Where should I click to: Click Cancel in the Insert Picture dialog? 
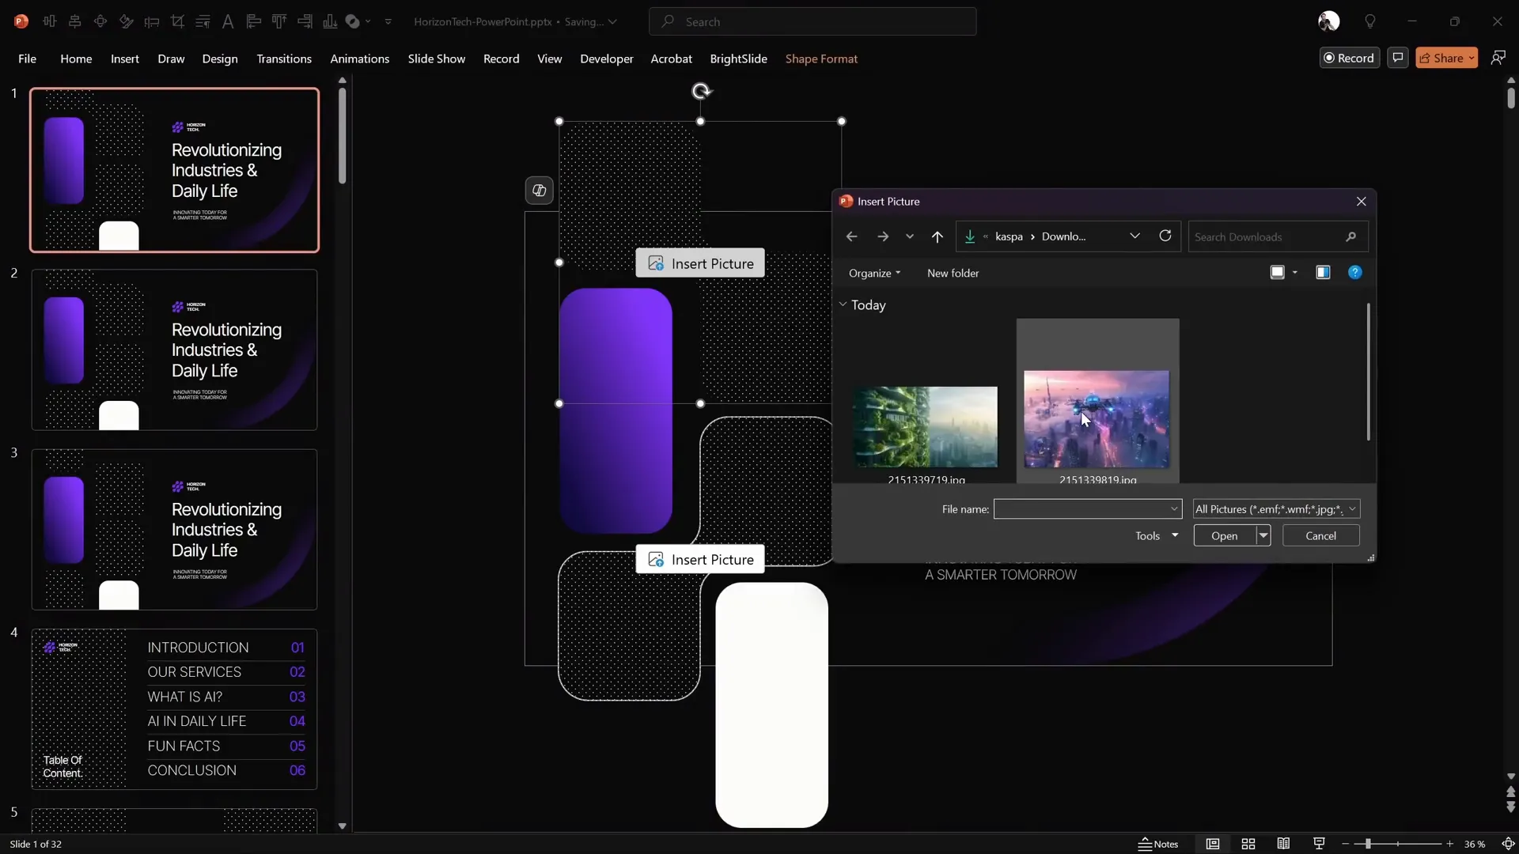point(1320,535)
